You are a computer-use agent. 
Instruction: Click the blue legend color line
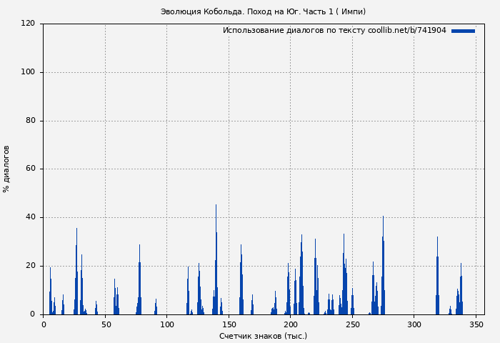tap(463, 31)
